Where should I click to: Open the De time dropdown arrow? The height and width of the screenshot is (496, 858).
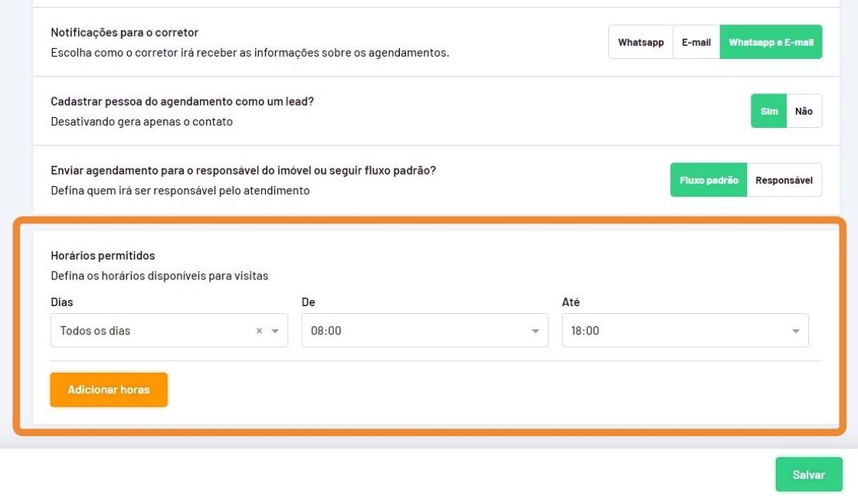(535, 331)
